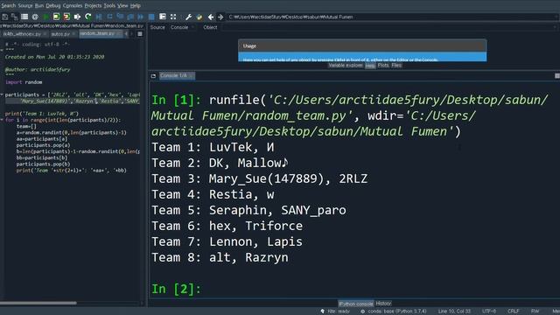Click Run selection or current line icon

pos(77,17)
